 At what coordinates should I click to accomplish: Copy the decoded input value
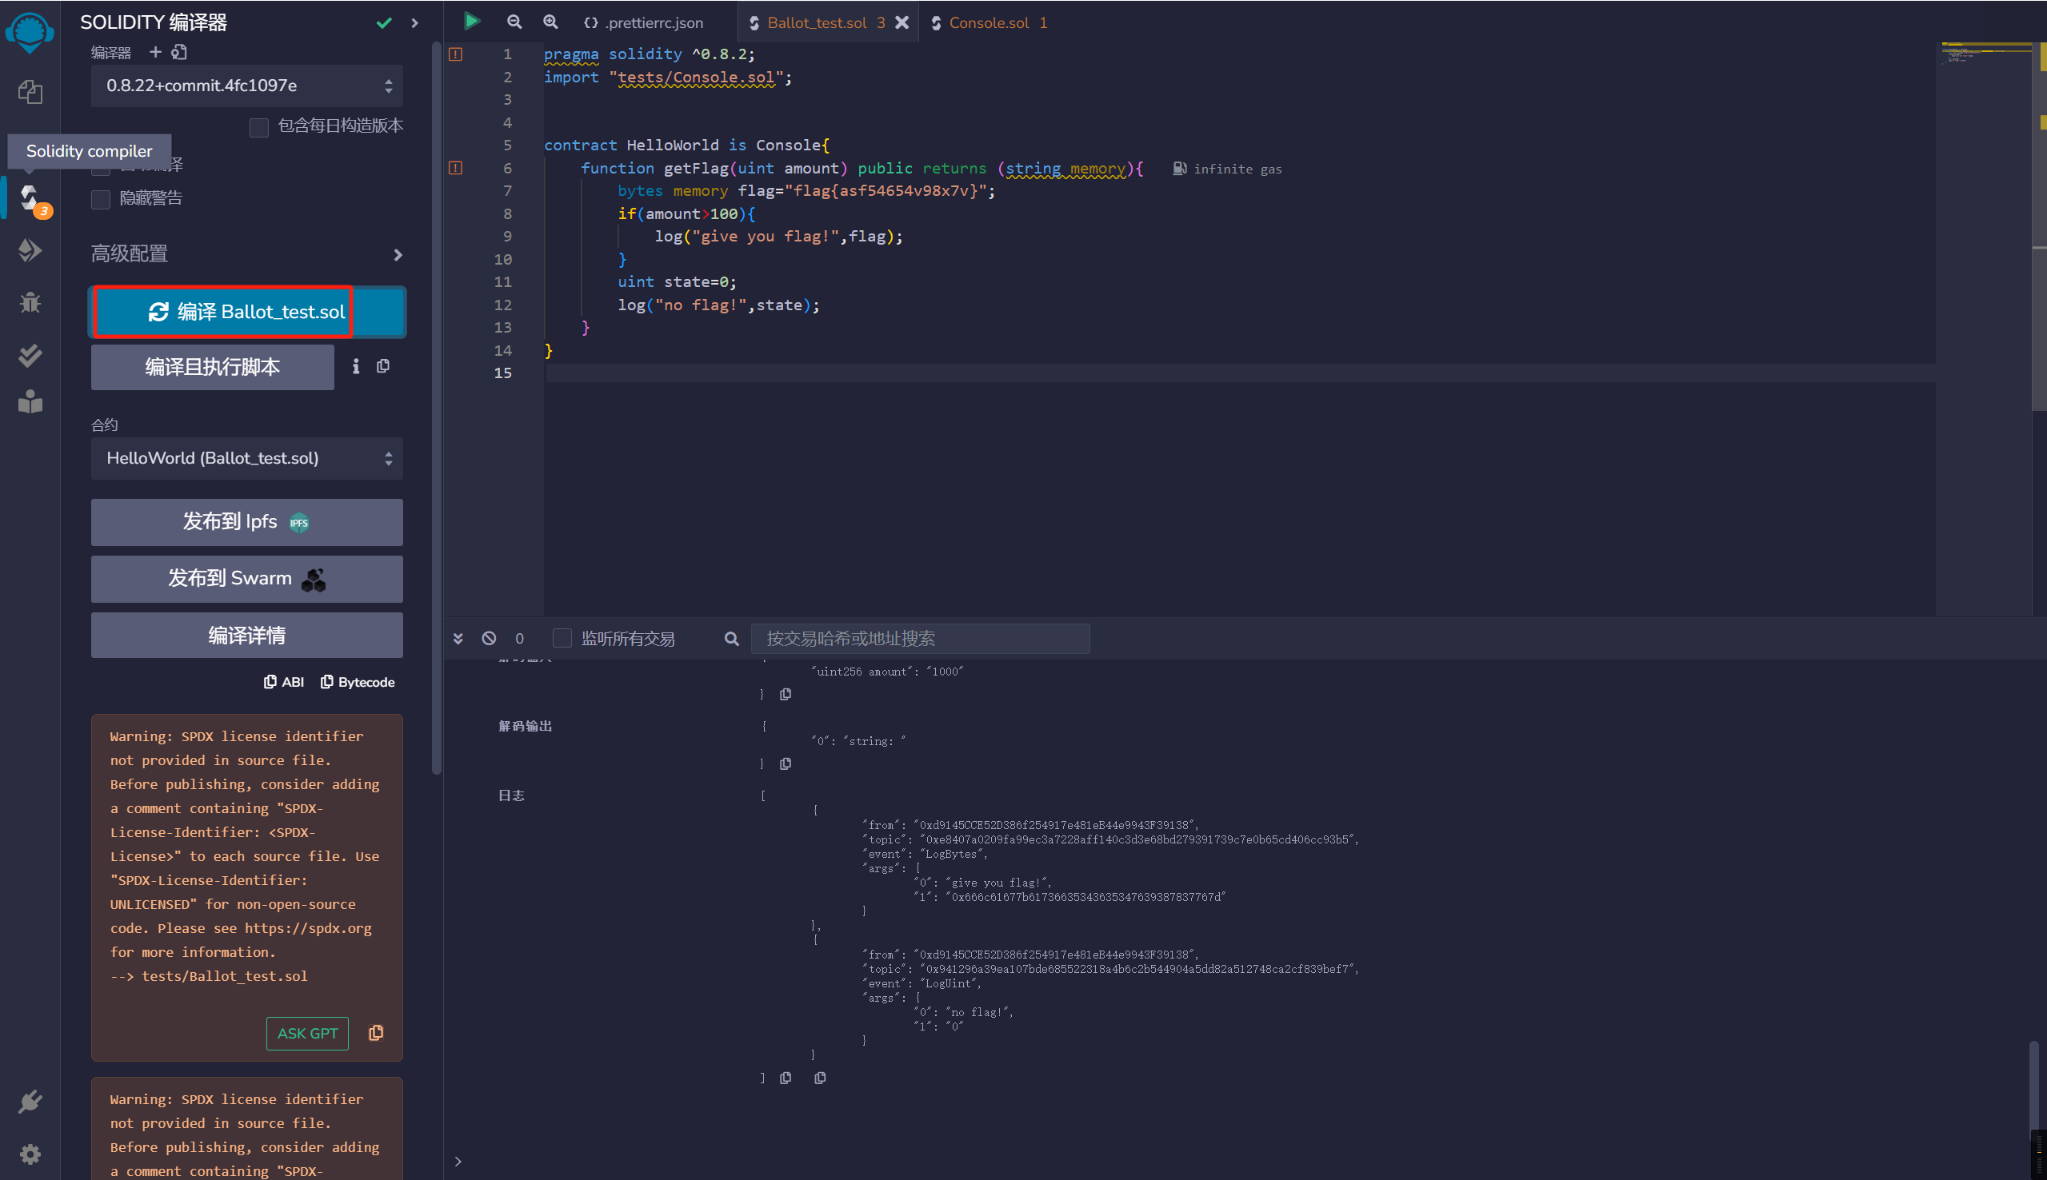pos(786,695)
